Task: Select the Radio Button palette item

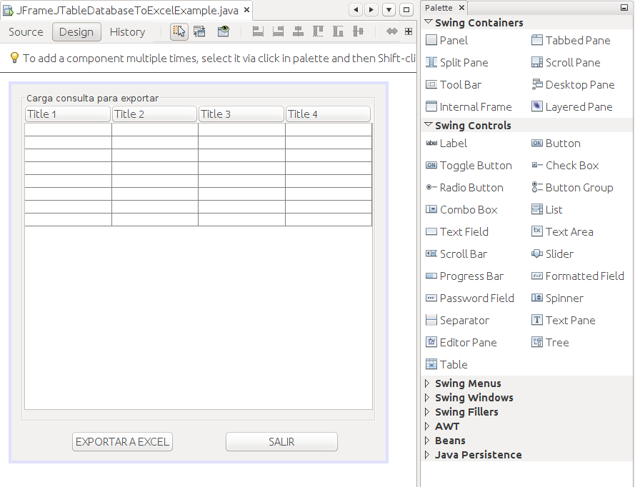Action: 466,187
